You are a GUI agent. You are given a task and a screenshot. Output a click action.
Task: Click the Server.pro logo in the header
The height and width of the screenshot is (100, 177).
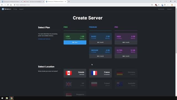click(x=6, y=9)
